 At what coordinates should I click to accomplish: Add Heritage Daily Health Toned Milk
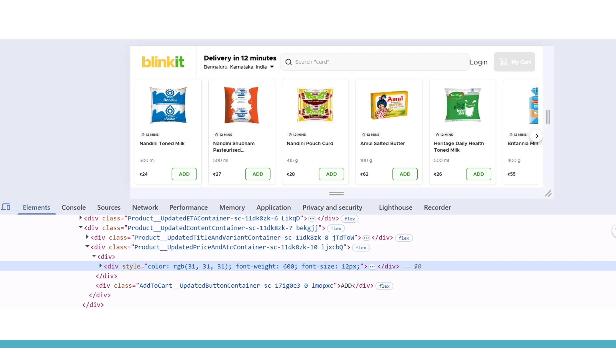coord(478,174)
